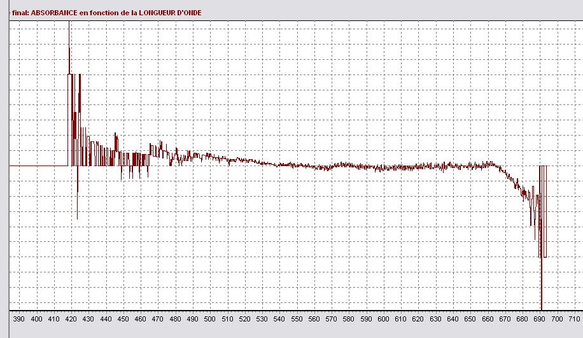
Task: Click the flat baseline segment before 420
Action: (38, 165)
